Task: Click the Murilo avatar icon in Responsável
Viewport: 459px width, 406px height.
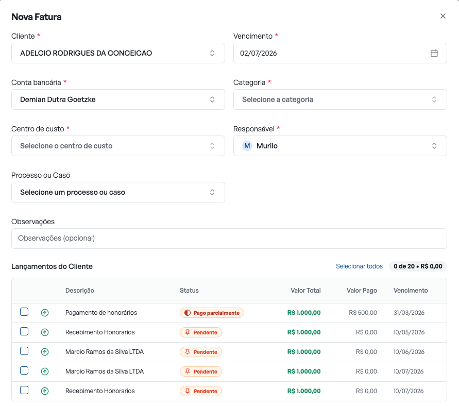Action: (x=247, y=146)
